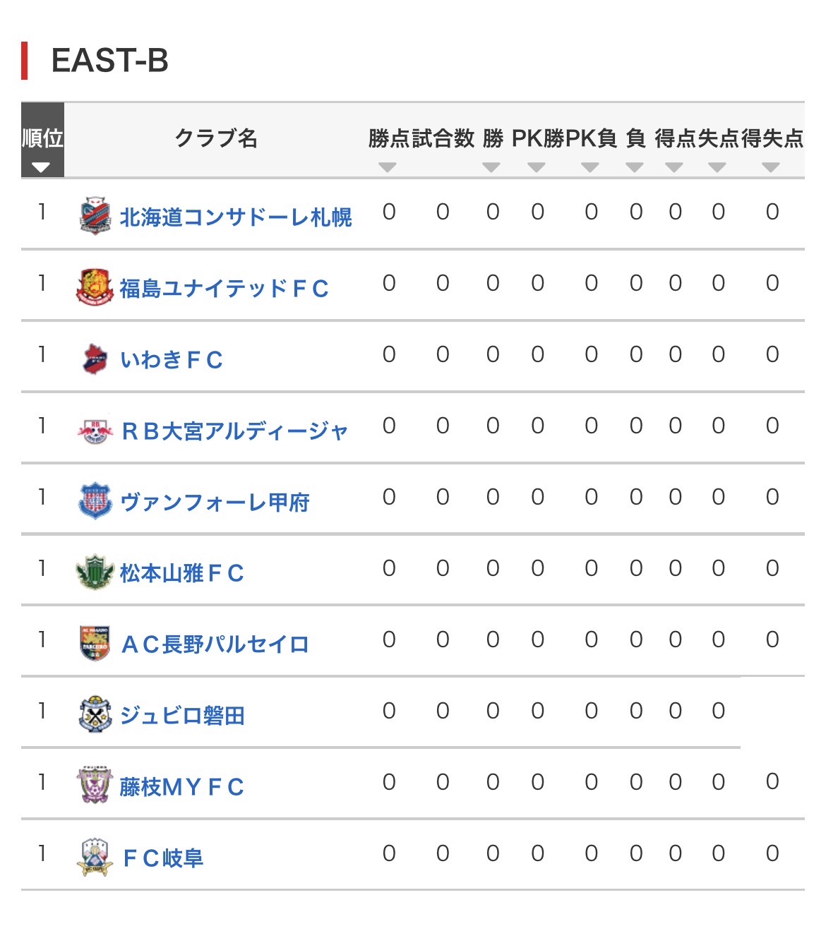Sort by 負 losses column arrow

(635, 167)
